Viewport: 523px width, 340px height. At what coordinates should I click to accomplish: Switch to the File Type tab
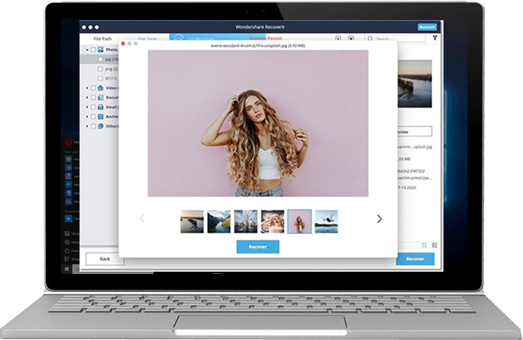tap(147, 39)
